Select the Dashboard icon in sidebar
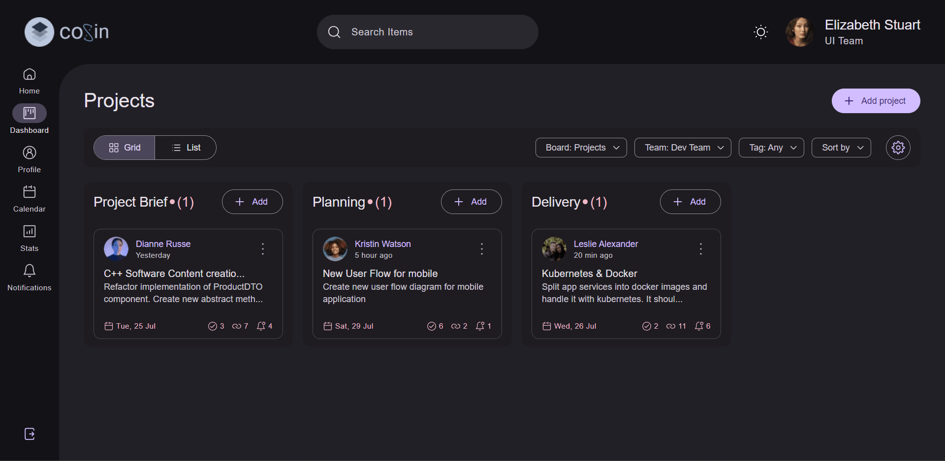The image size is (945, 461). (29, 114)
